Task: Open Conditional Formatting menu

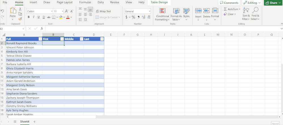Action: [162, 14]
